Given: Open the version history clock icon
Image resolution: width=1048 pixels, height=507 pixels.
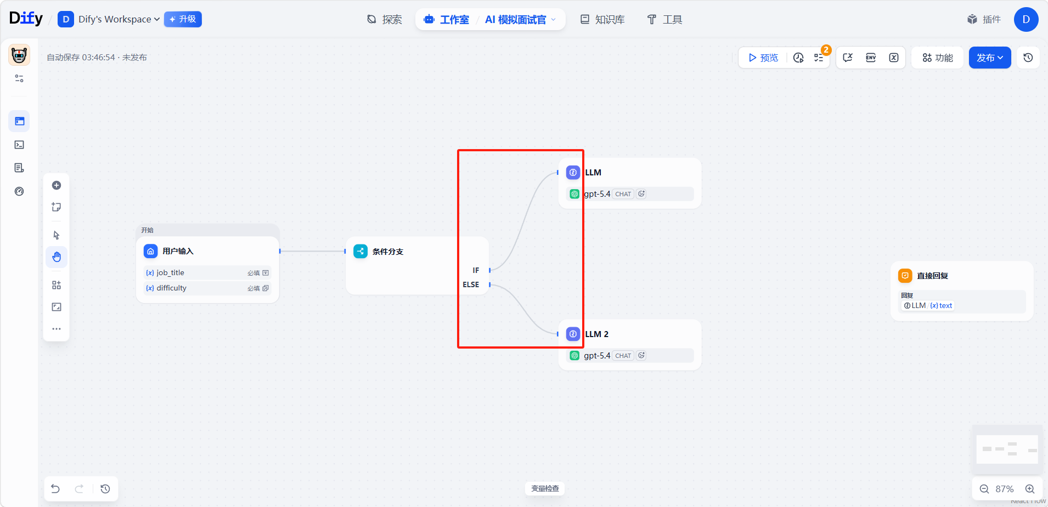Looking at the screenshot, I should (1028, 58).
